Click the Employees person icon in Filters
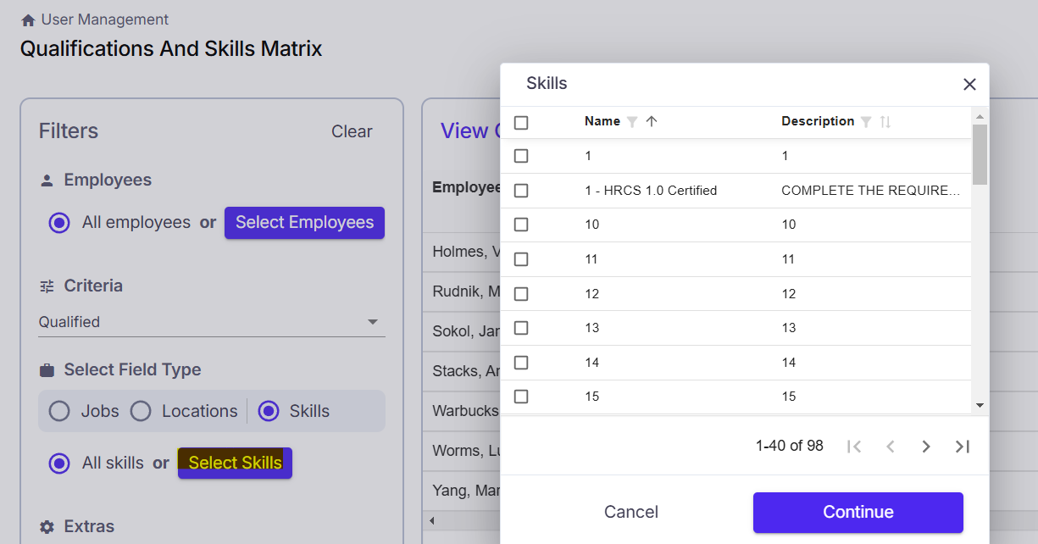 click(47, 180)
